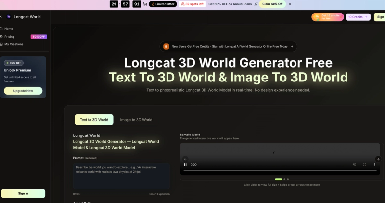Claim 50% Off in the top banner
The image size is (385, 203).
pos(272,4)
